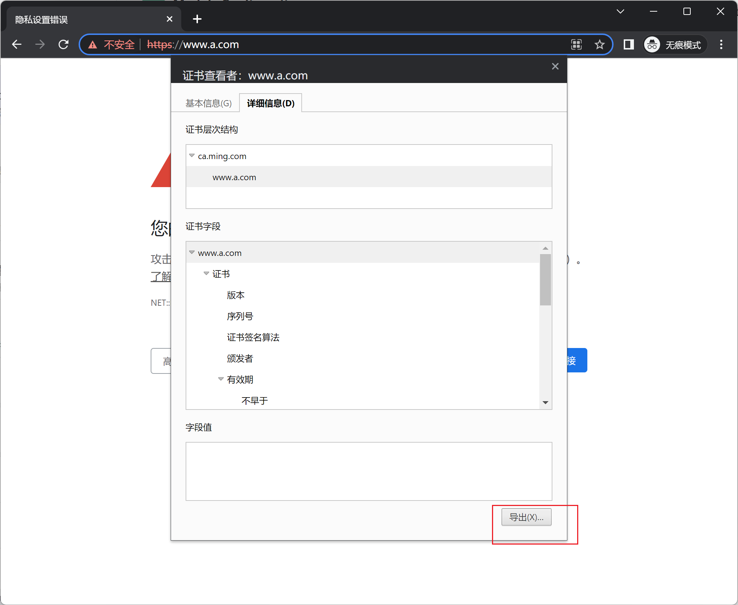This screenshot has height=605, width=738.
Task: Open the QR code/grid icon in the address bar
Action: coord(576,44)
